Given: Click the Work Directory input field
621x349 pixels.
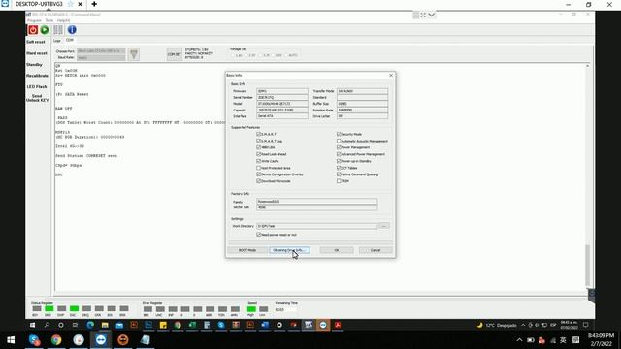Looking at the screenshot, I should coord(317,226).
